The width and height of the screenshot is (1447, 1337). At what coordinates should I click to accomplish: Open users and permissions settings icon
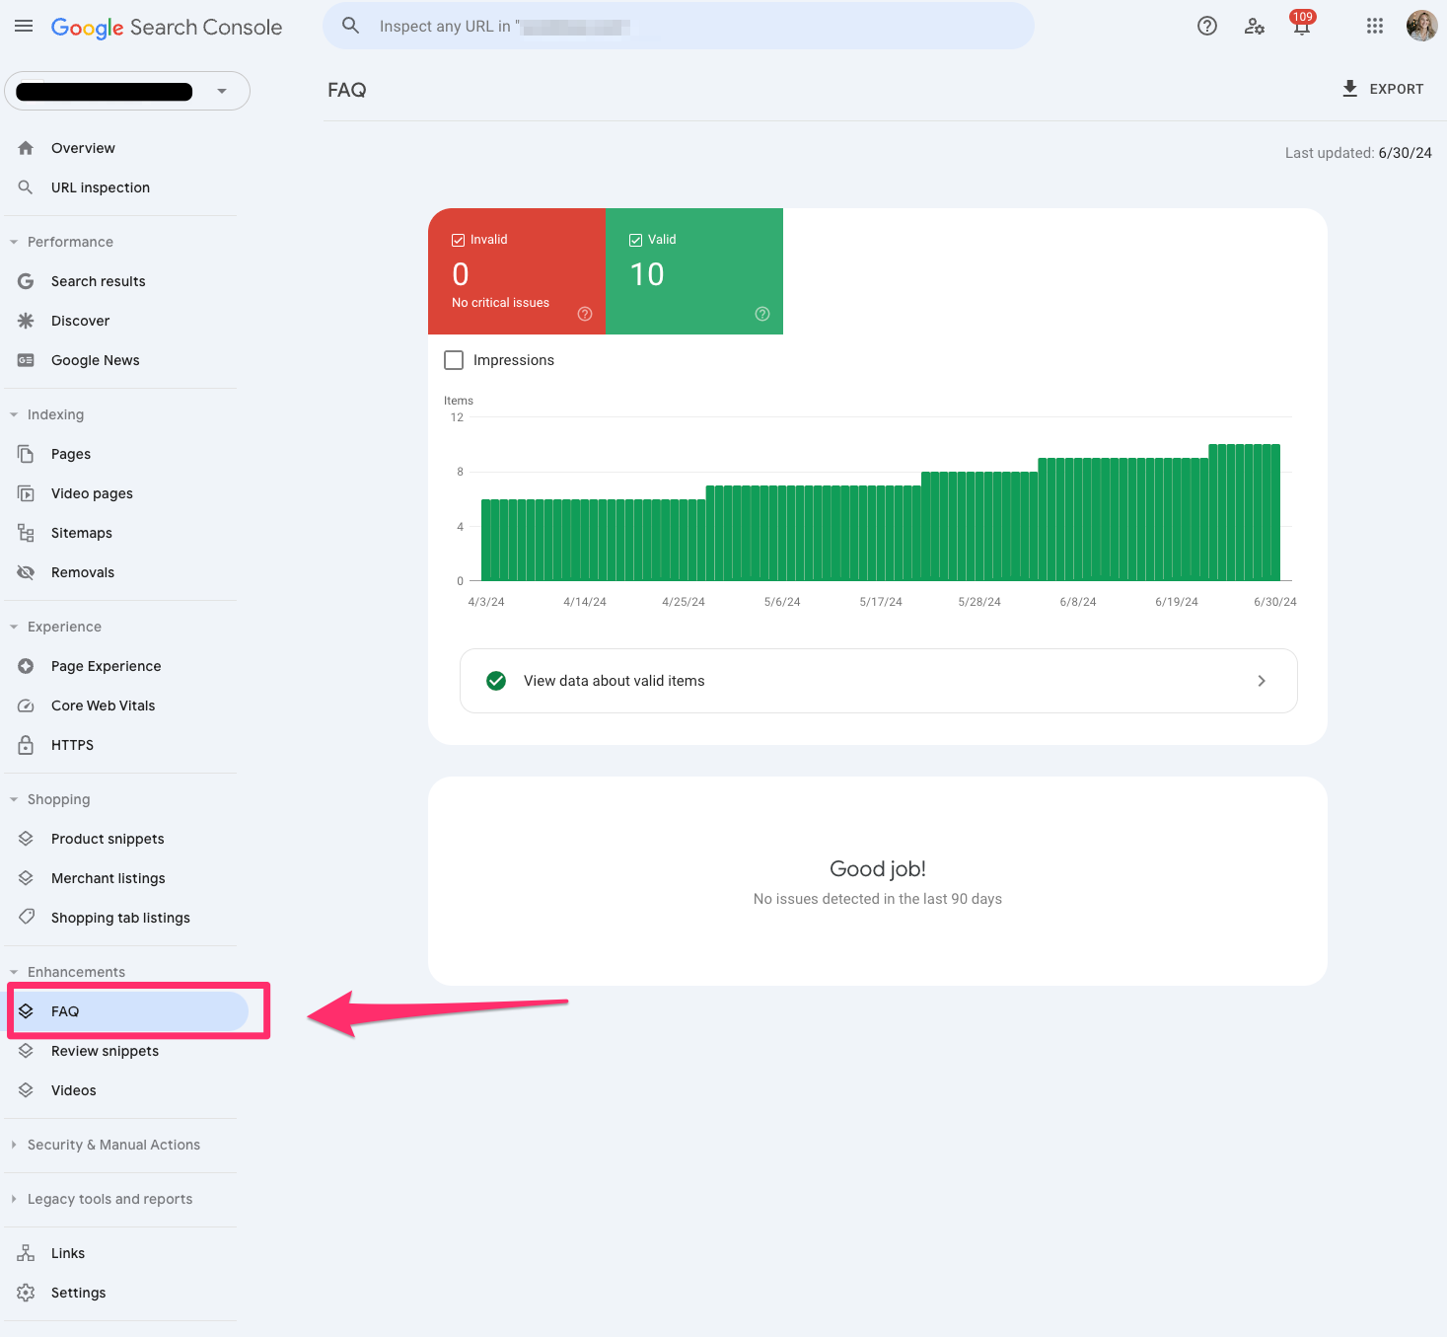(x=1255, y=27)
